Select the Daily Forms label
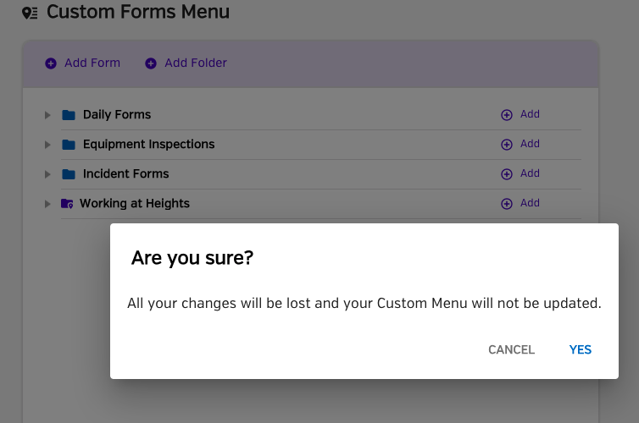The height and width of the screenshot is (423, 639). click(117, 115)
